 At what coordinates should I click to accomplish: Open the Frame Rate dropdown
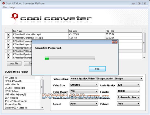[84, 97]
